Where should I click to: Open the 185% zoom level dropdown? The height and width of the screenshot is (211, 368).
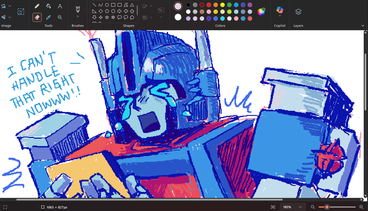pos(292,207)
